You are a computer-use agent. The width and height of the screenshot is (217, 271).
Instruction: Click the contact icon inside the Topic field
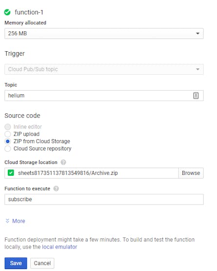click(x=196, y=96)
